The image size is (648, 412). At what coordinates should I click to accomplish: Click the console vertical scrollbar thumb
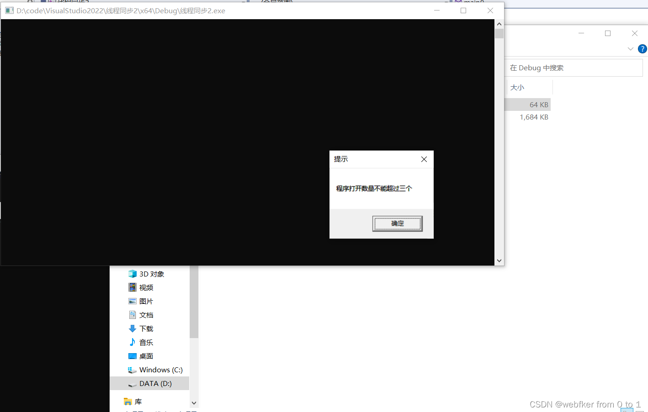coord(499,33)
